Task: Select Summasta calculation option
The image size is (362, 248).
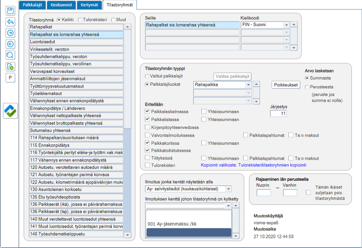Action: tap(307, 78)
